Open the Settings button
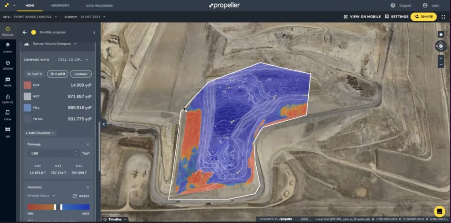The height and width of the screenshot is (223, 451). (x=397, y=17)
